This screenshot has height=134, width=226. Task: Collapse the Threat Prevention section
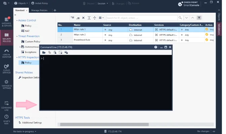coord(17,37)
